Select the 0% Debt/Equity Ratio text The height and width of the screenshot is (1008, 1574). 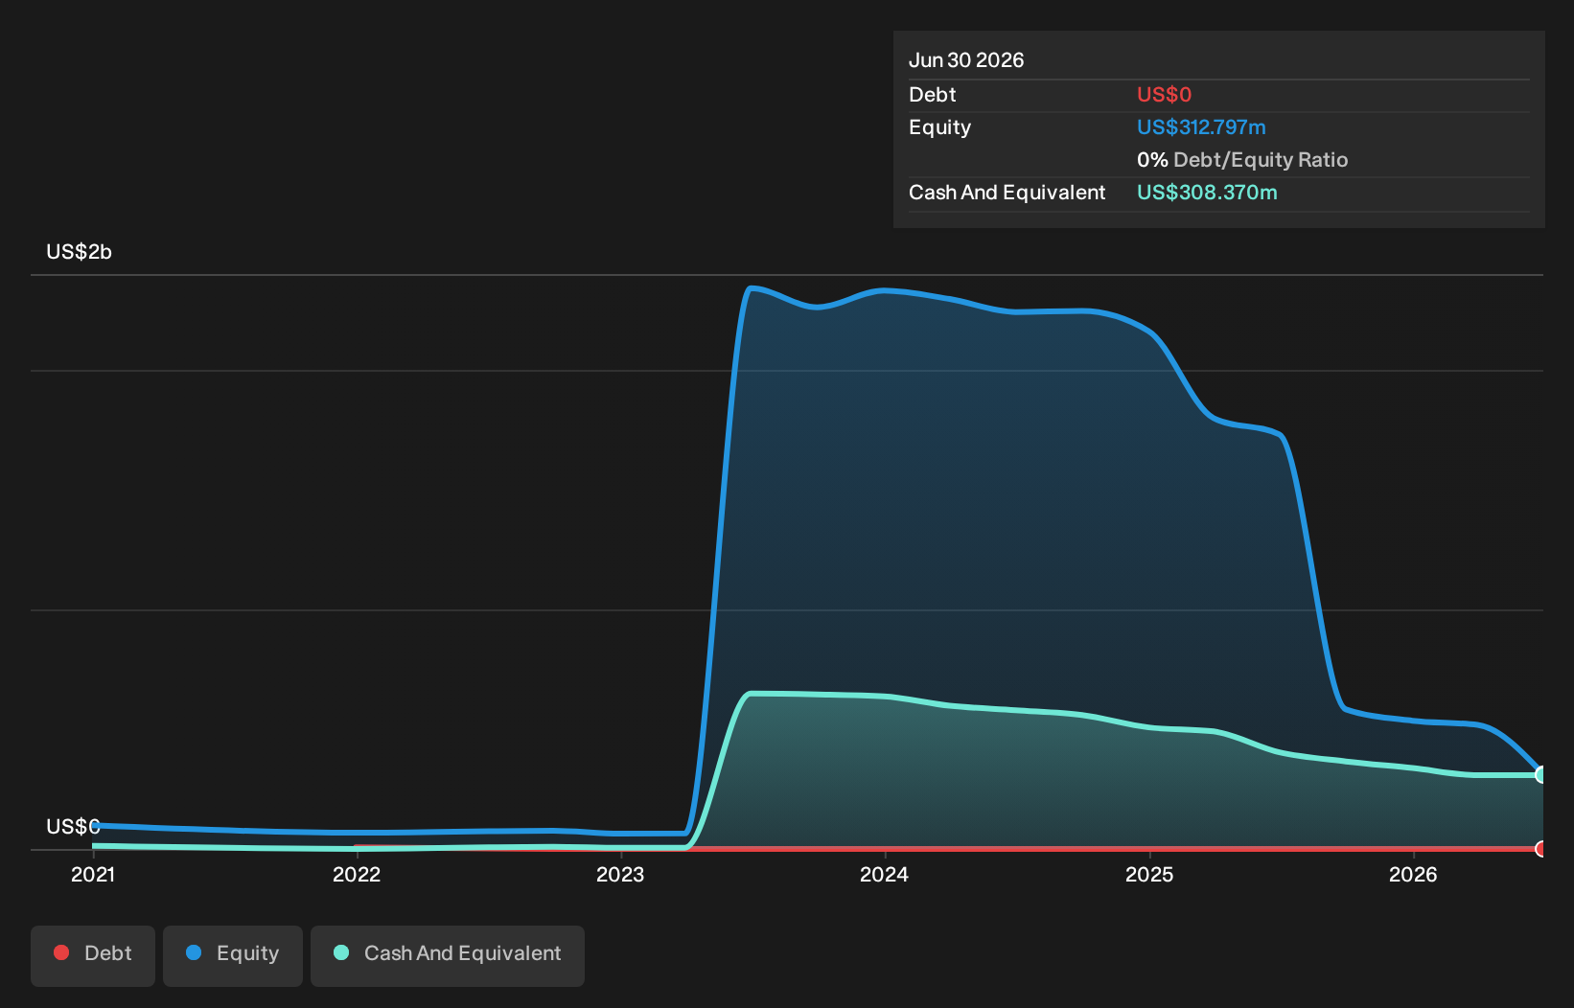point(1242,160)
